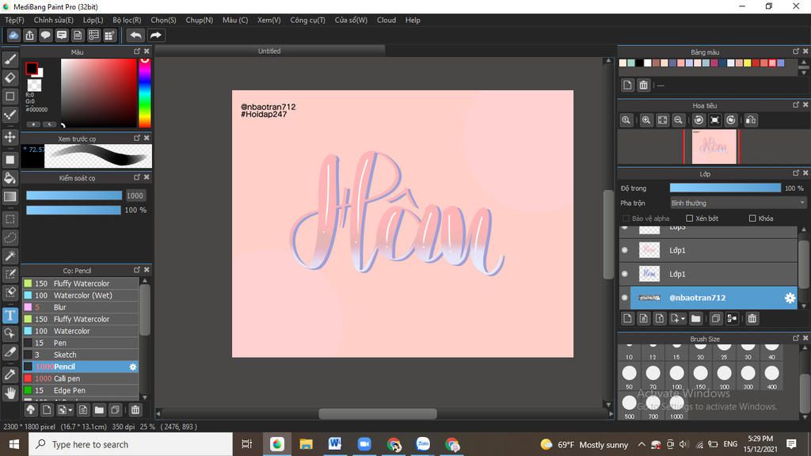Screen dimensions: 811x456
Task: Click the Windows taskbar search box
Action: [131, 444]
